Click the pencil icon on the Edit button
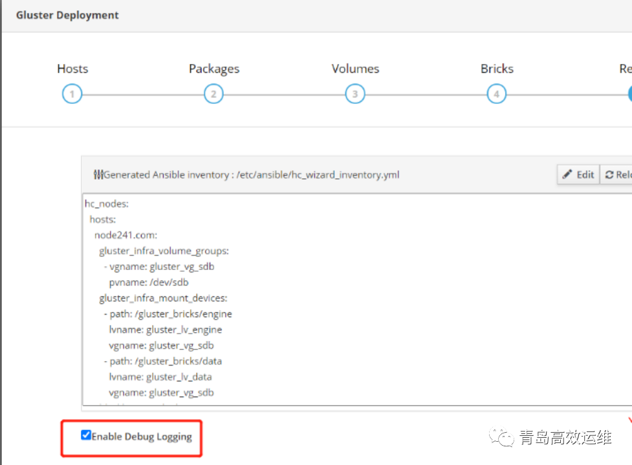 point(567,174)
